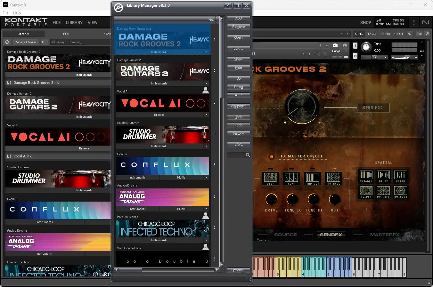Toggle the chain TMP-DLY module enable indicator
The height and width of the screenshot is (287, 433).
pyautogui.click(x=313, y=169)
